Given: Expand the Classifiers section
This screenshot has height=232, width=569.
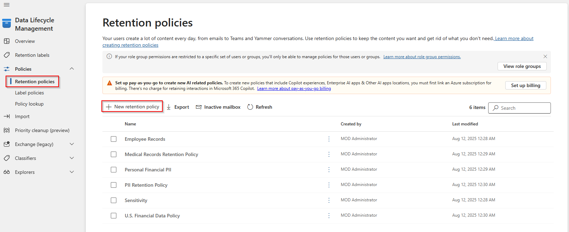Looking at the screenshot, I should 72,158.
